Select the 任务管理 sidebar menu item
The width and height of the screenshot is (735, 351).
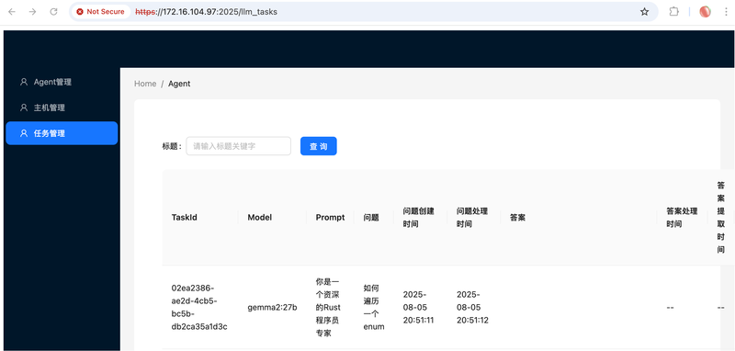click(62, 133)
